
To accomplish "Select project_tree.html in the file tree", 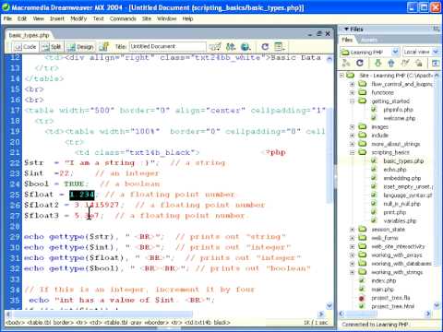I will tap(393, 306).
